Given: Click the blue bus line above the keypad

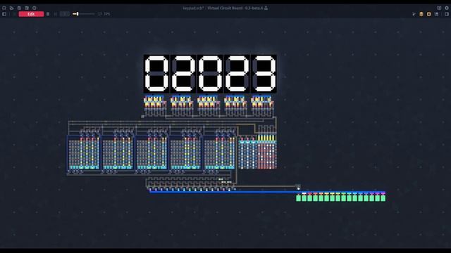Looking at the screenshot, I should click(268, 192).
